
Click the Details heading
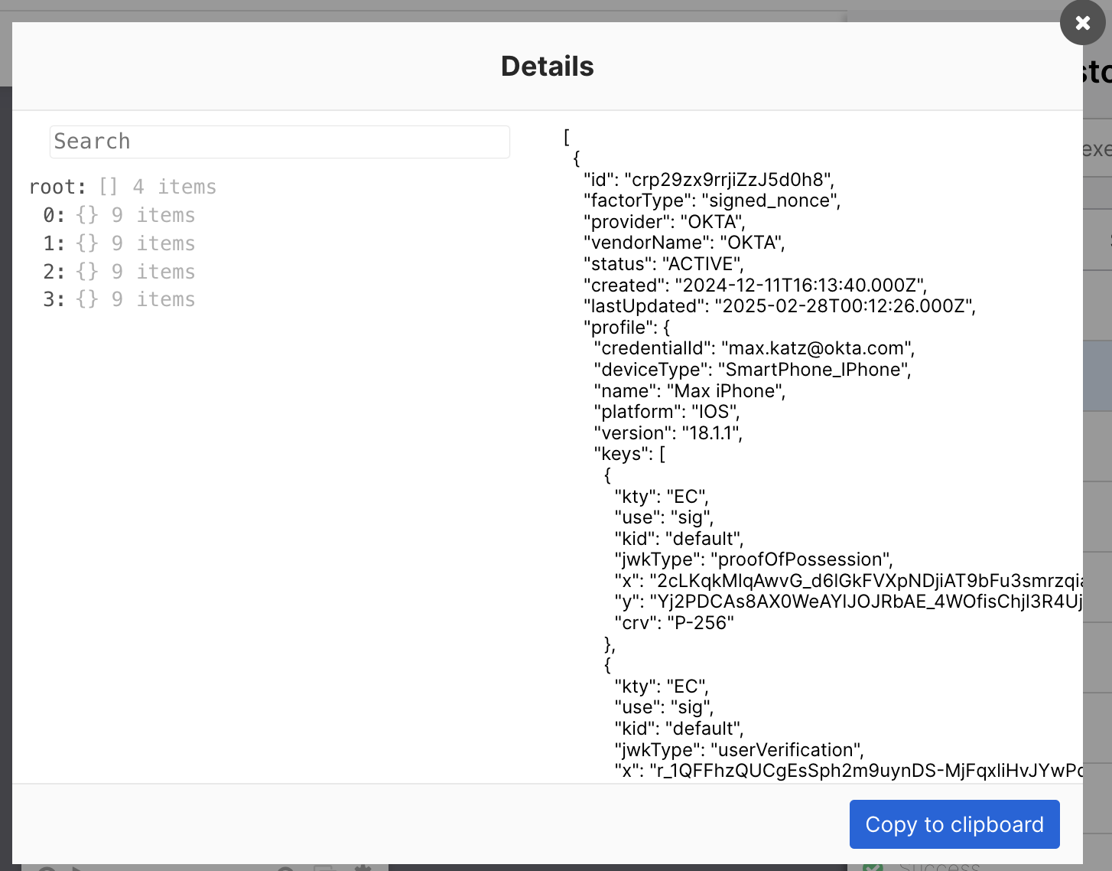pos(547,67)
